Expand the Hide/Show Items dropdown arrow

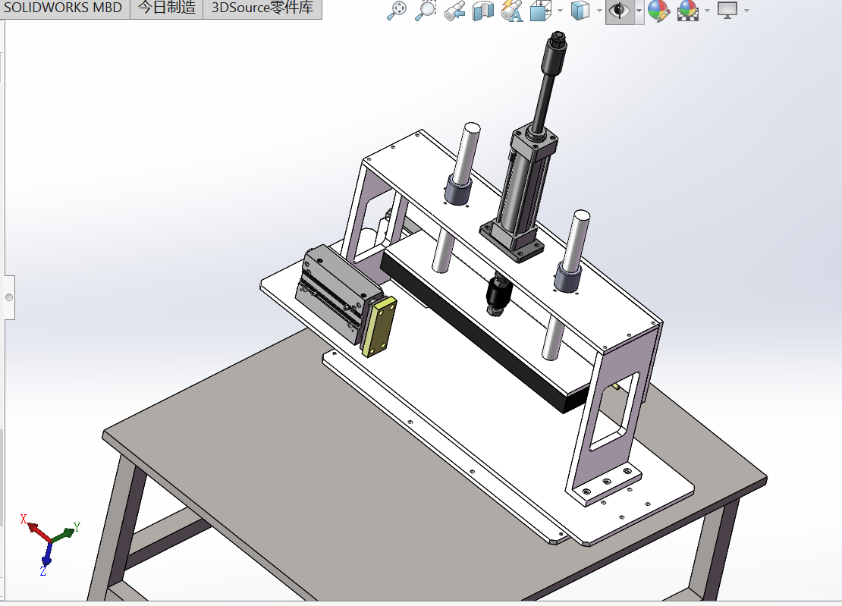coord(638,11)
